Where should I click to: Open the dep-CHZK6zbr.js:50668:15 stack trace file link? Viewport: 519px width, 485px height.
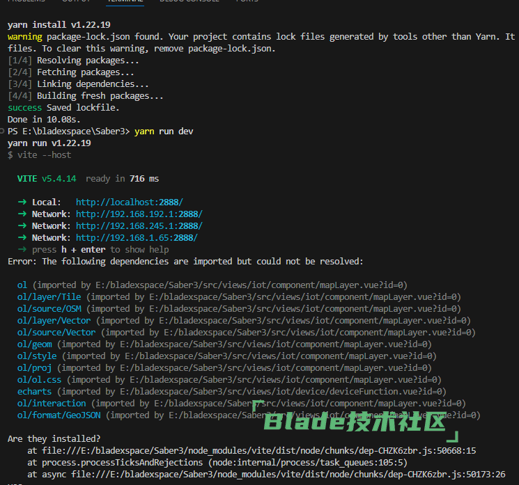coord(259,451)
